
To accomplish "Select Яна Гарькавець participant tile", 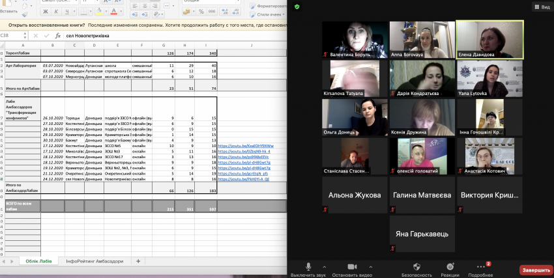I will click(x=422, y=234).
